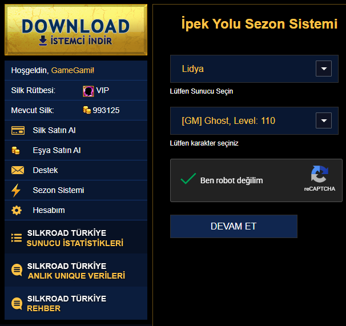Image resolution: width=346 pixels, height=326 pixels.
Task: Expand the Lidya server dropdown arrow
Action: tap(324, 69)
